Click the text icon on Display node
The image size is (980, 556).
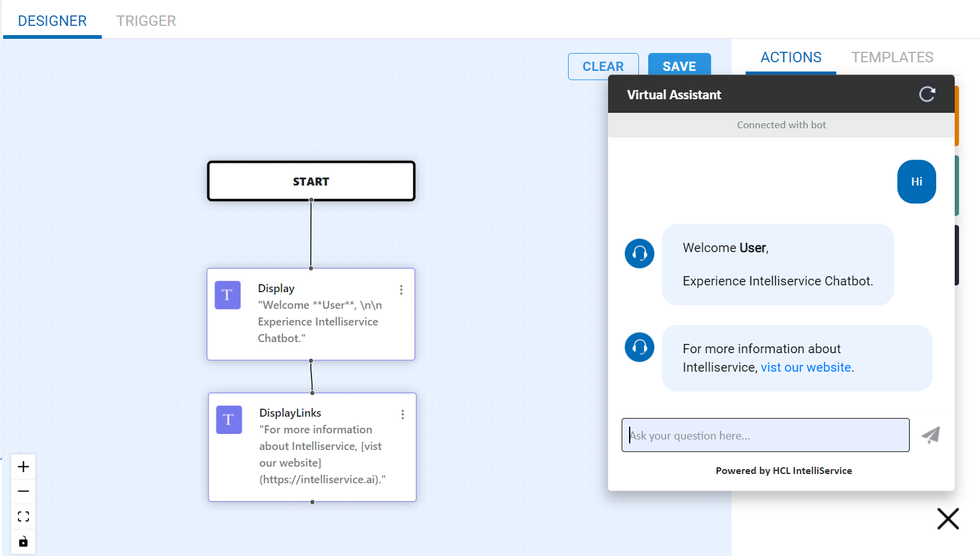tap(228, 295)
